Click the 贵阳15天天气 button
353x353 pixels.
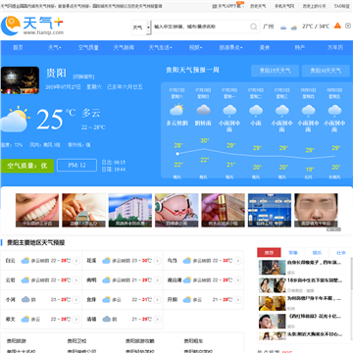pos(275,71)
